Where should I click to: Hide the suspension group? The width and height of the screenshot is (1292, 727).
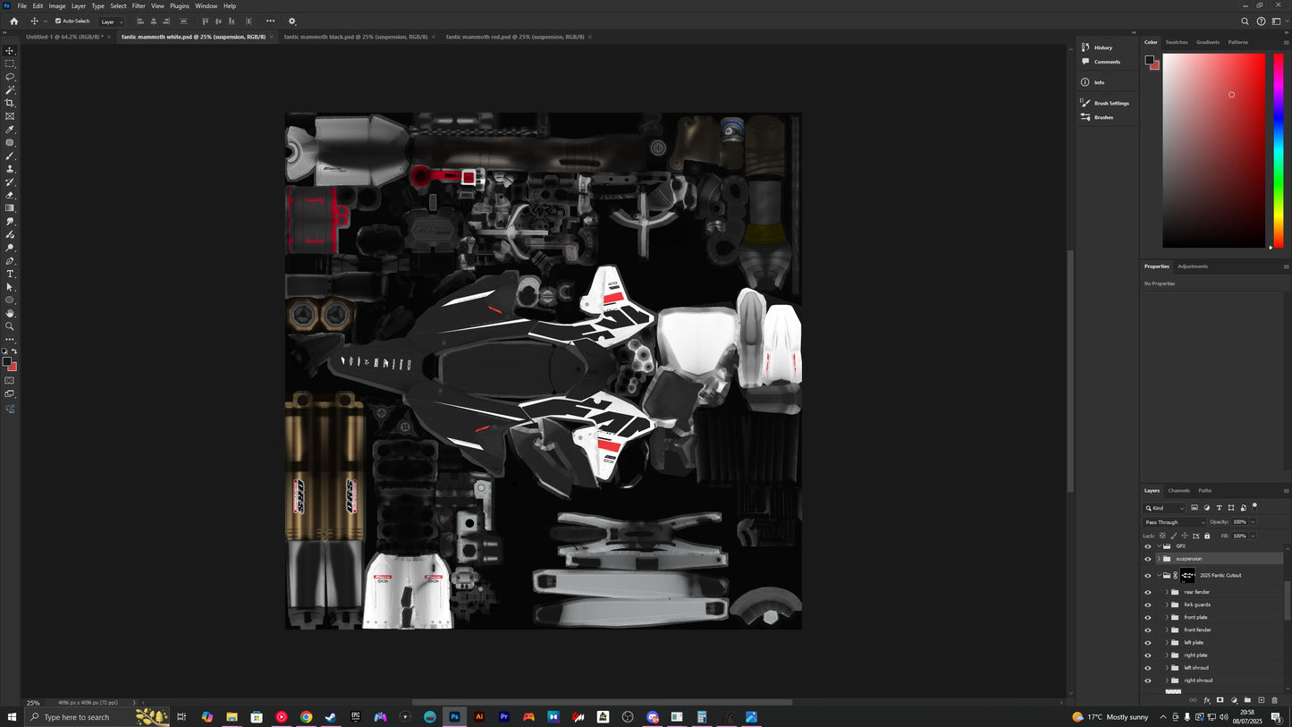[x=1147, y=559]
